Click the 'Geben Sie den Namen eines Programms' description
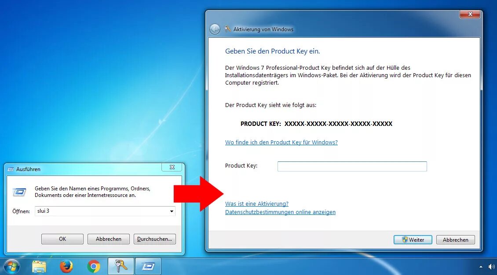 coord(92,192)
